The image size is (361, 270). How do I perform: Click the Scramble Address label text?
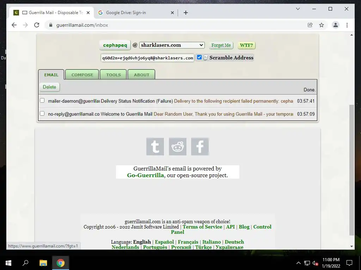[231, 58]
